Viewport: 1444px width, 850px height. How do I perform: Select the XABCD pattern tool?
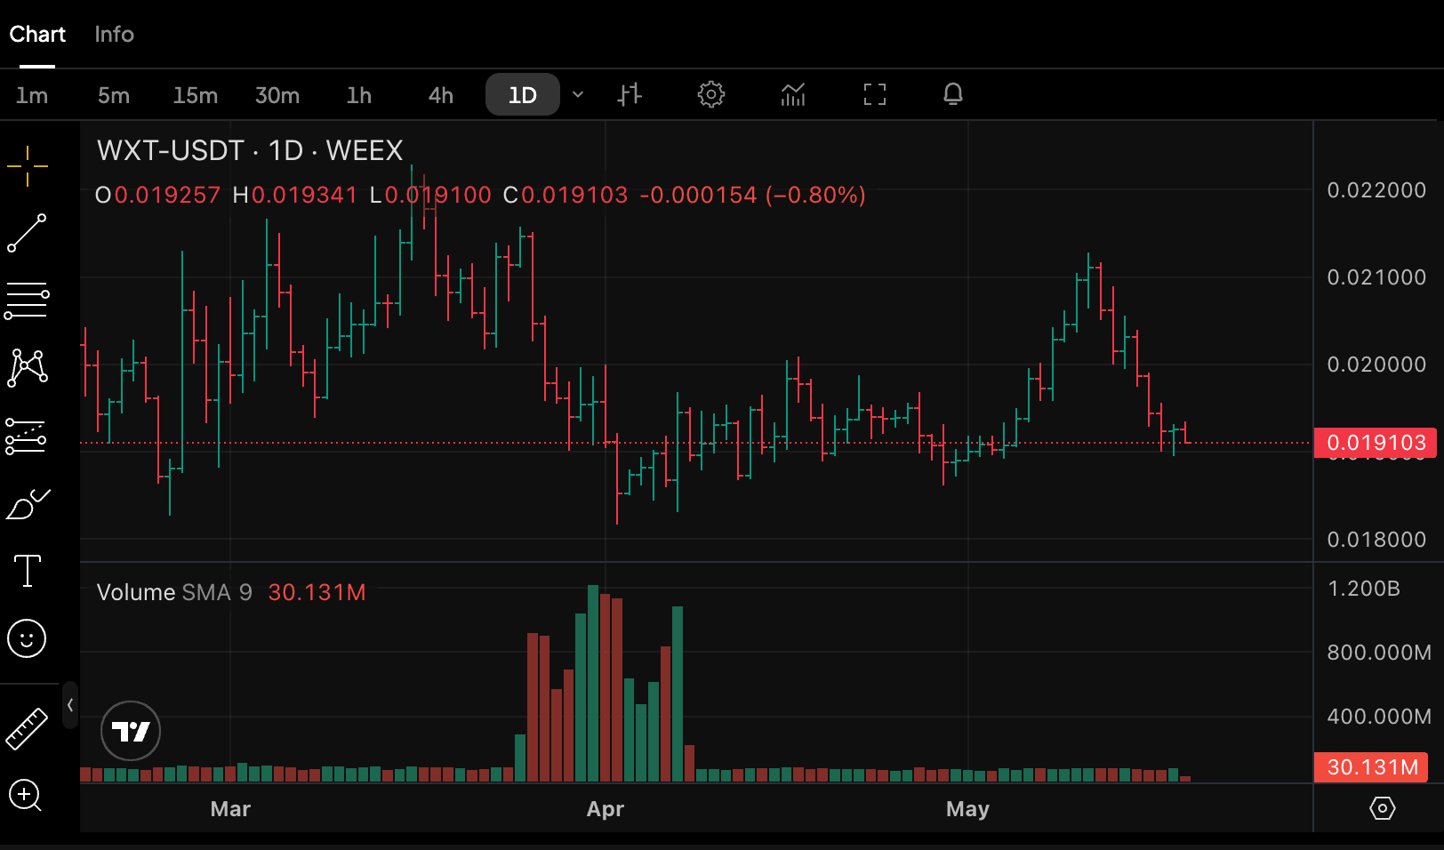tap(28, 368)
